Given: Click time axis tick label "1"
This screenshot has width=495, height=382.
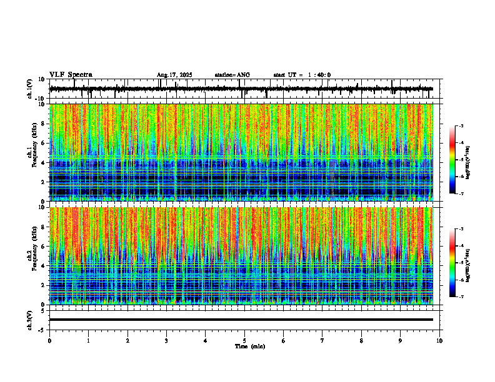Looking at the screenshot, I should click(88, 341).
